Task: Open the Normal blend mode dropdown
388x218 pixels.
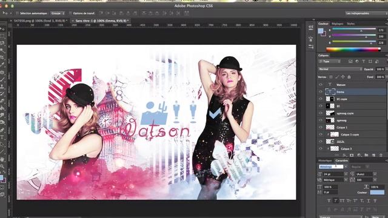Action: 340,69
